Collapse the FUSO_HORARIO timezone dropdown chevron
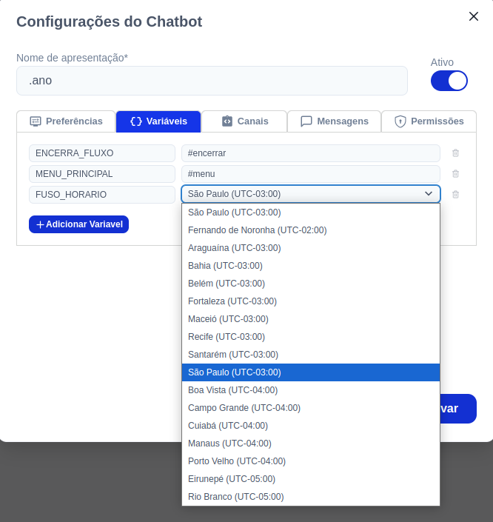This screenshot has width=493, height=522. (429, 194)
